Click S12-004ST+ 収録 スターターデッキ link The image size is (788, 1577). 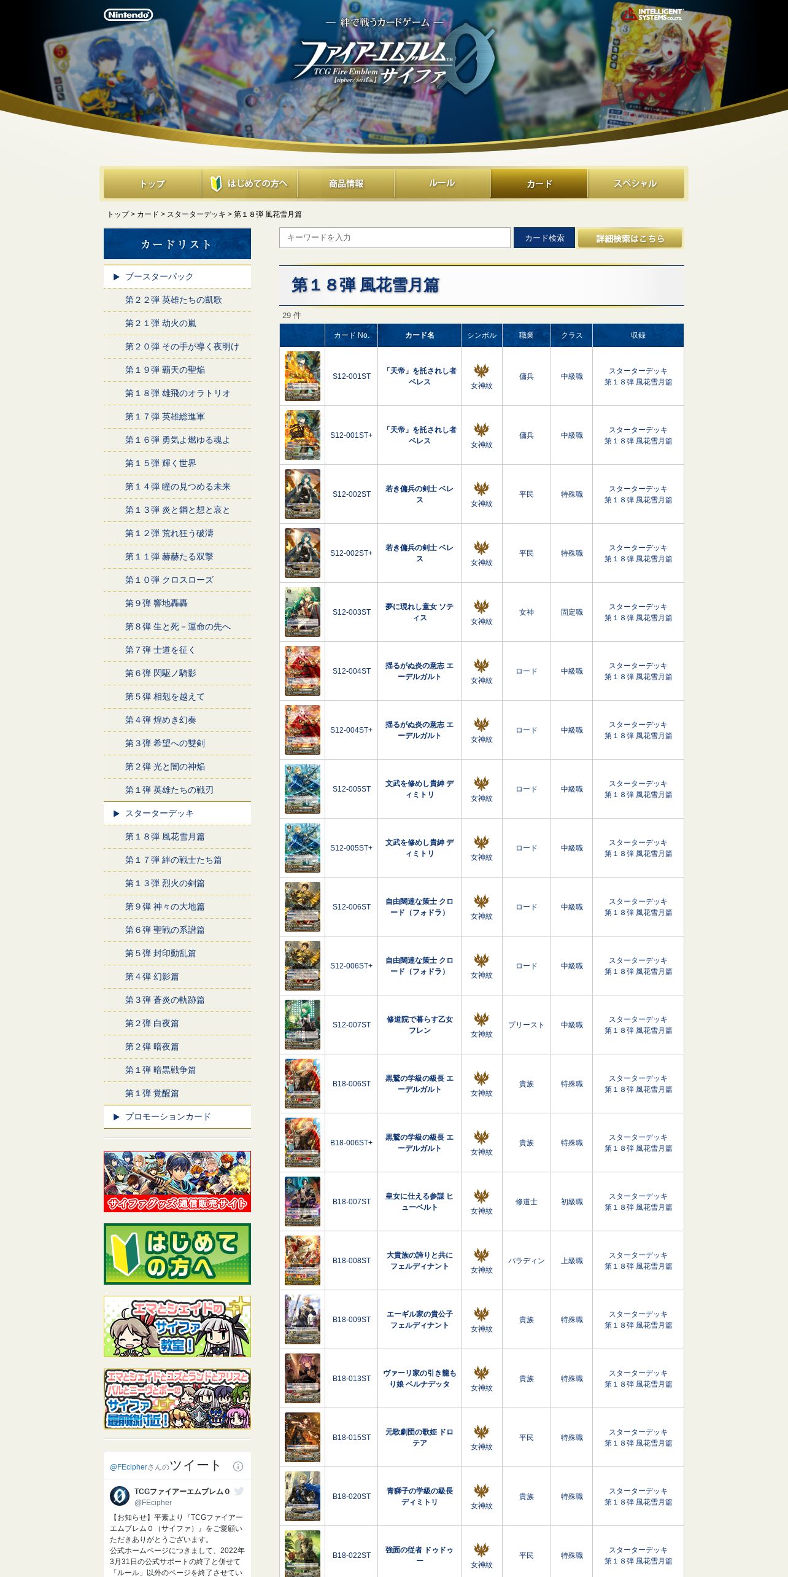pos(638,725)
